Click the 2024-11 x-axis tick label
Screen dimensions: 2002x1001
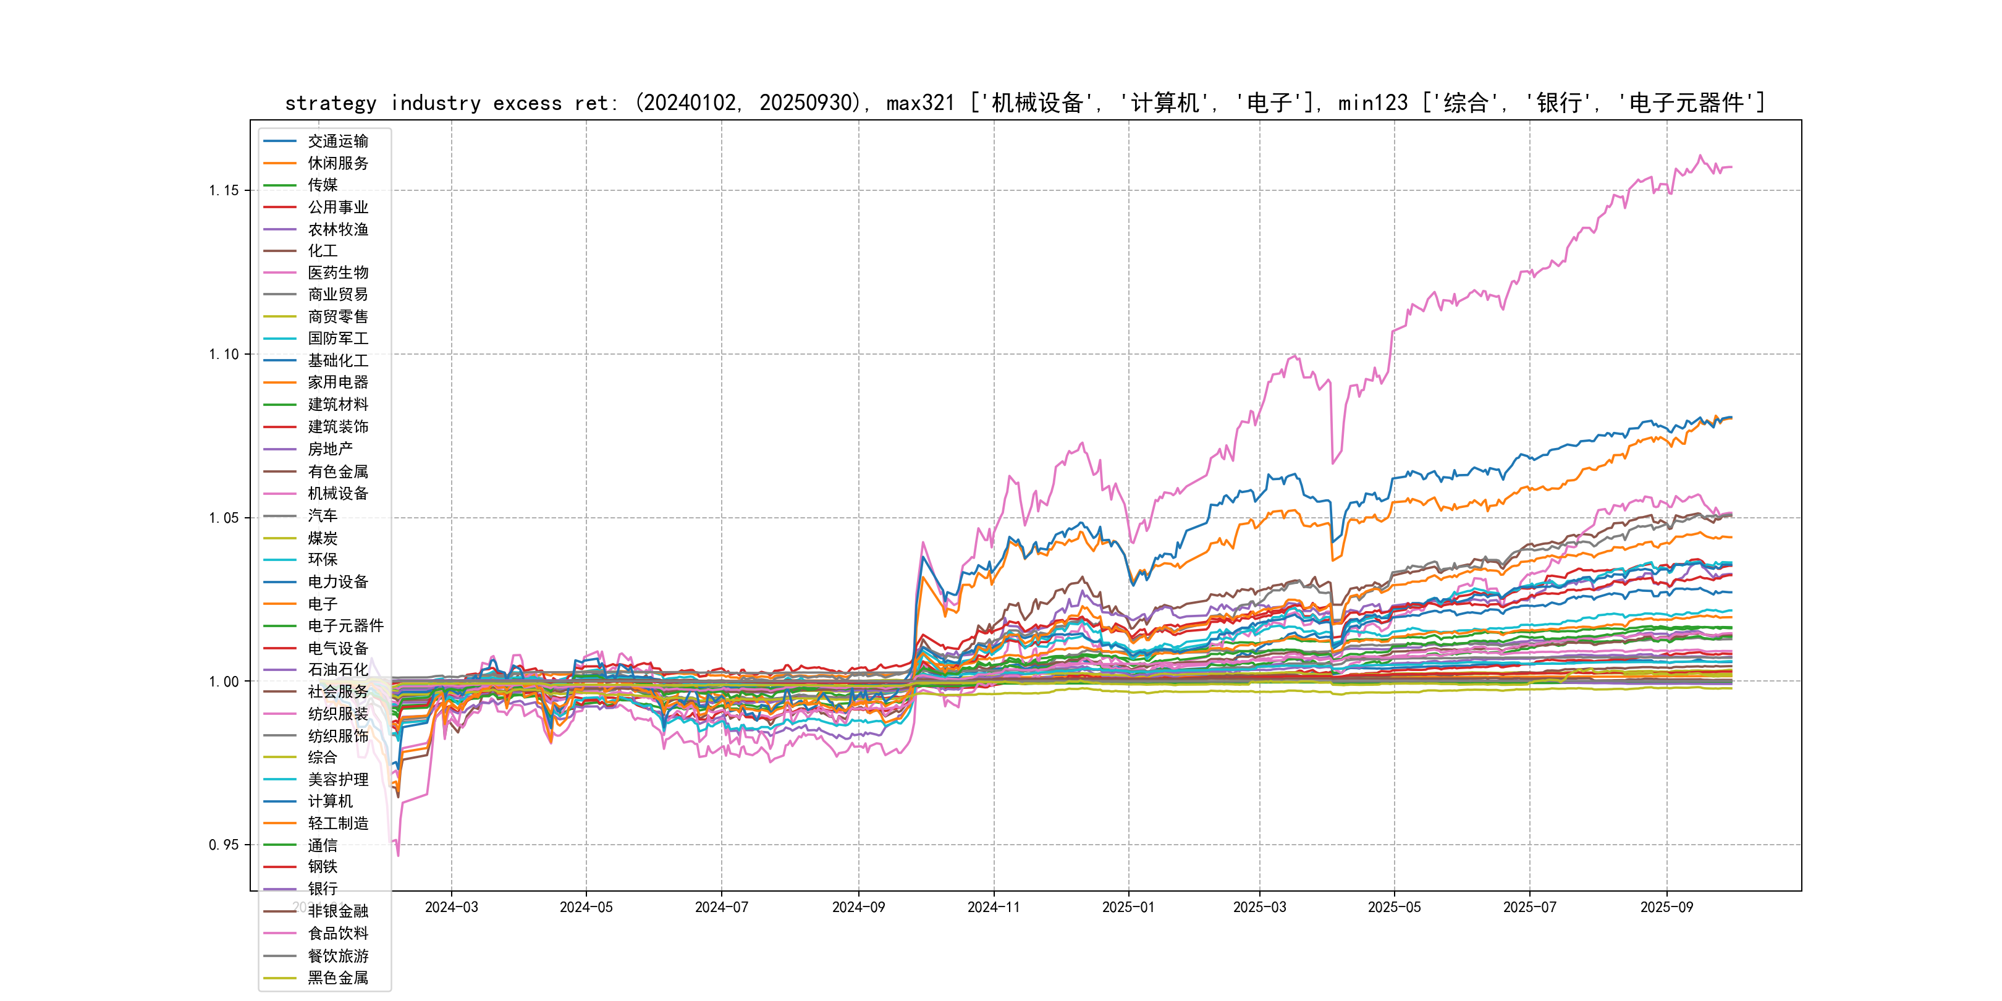pyautogui.click(x=993, y=907)
